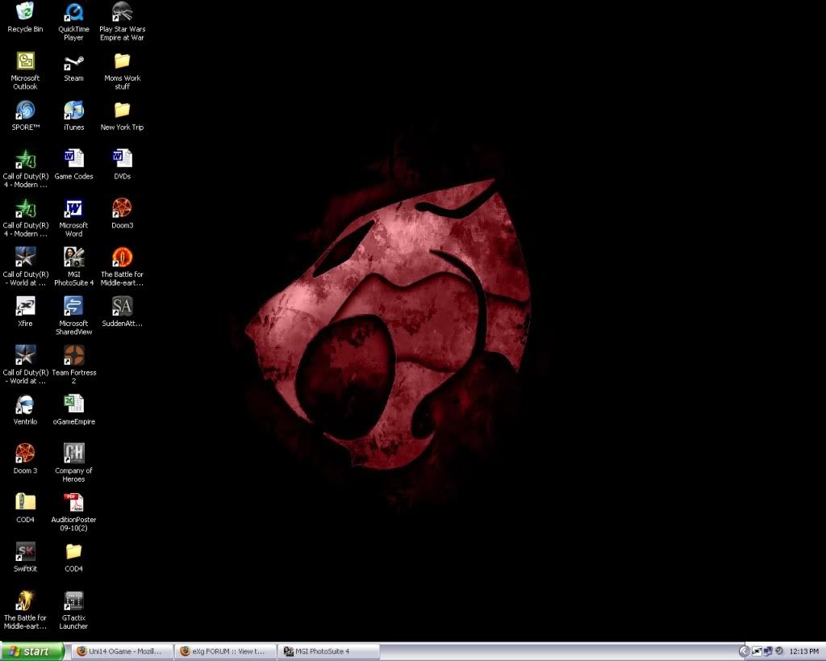Click the network computers tray icon
826x661 pixels.
pos(768,651)
